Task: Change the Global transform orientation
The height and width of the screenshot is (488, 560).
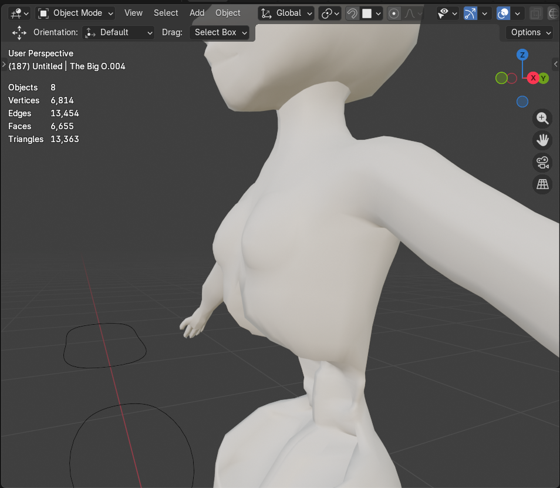Action: pos(286,14)
